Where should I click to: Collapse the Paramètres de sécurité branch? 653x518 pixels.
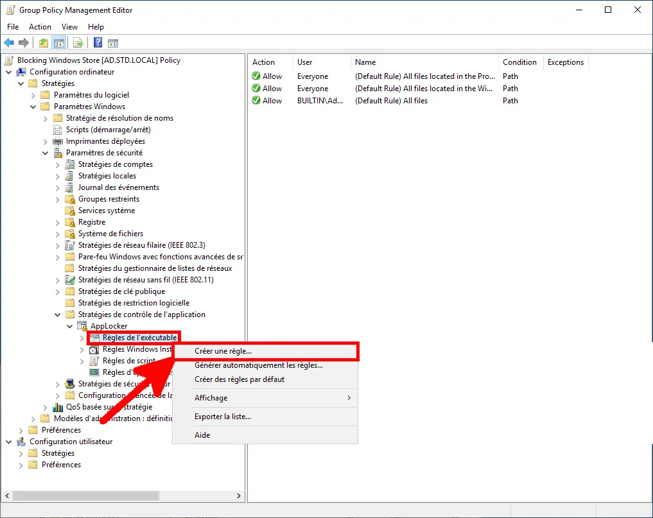point(45,153)
